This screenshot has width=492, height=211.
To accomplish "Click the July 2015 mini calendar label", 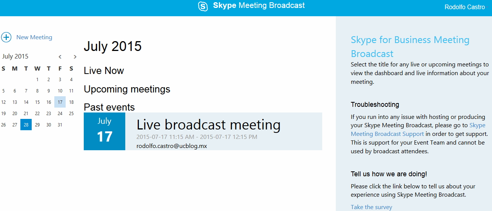I will point(15,56).
